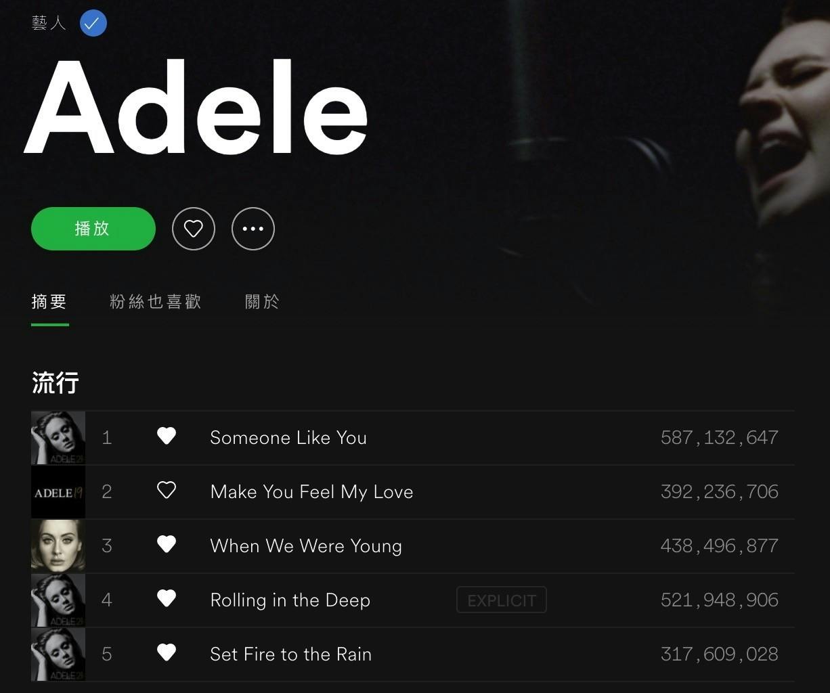This screenshot has width=830, height=693.
Task: Open the 關於 tab
Action: 262,302
